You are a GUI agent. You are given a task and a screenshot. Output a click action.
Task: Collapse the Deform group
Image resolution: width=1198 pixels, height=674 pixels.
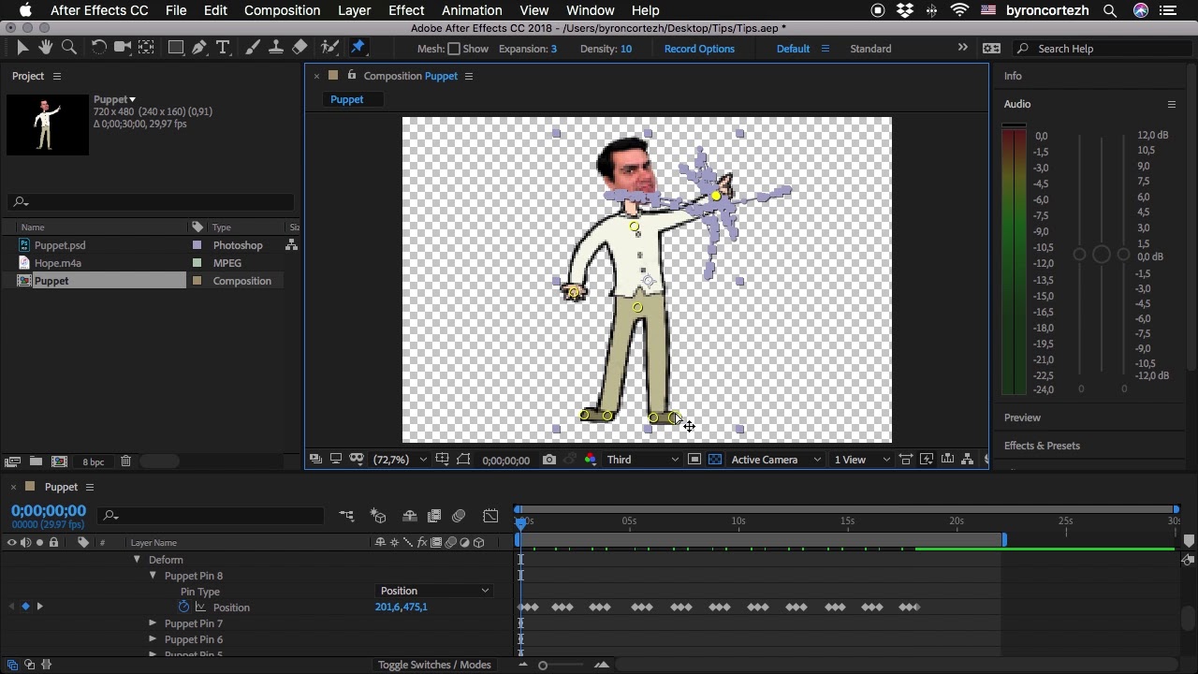137,560
